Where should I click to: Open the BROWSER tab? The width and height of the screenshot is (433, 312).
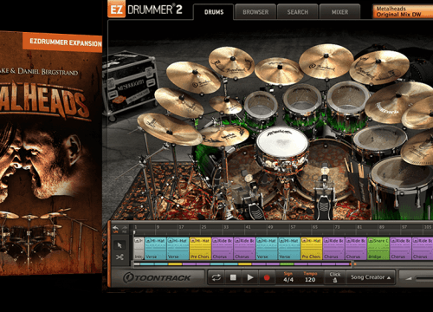coord(255,12)
